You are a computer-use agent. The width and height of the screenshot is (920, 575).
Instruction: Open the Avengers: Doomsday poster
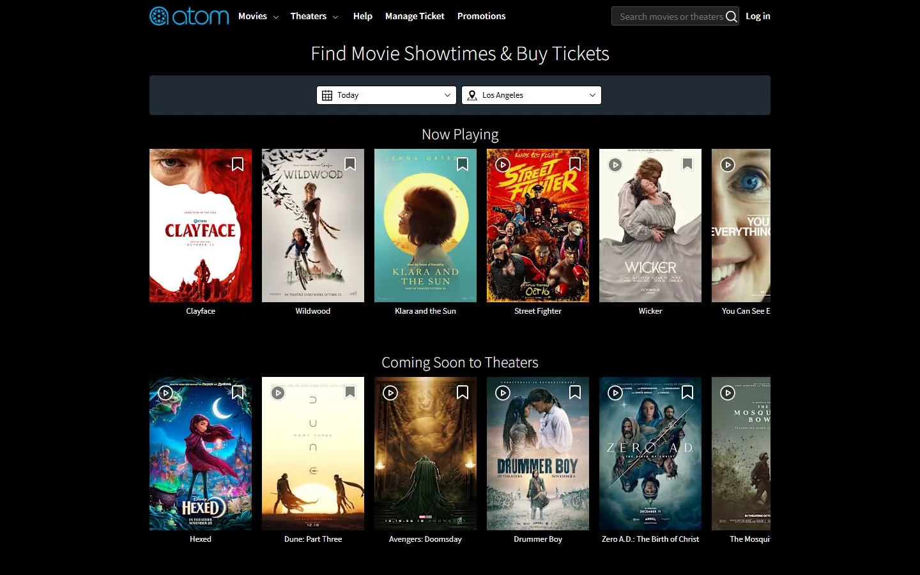[x=425, y=454]
